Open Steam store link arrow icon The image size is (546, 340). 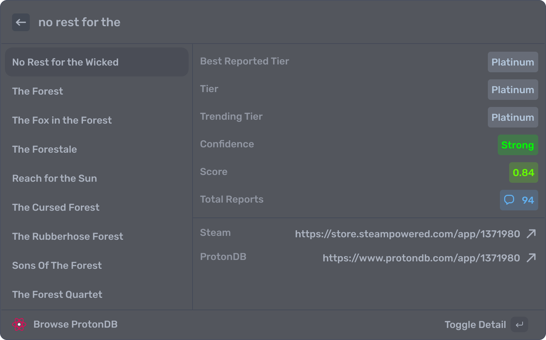531,234
